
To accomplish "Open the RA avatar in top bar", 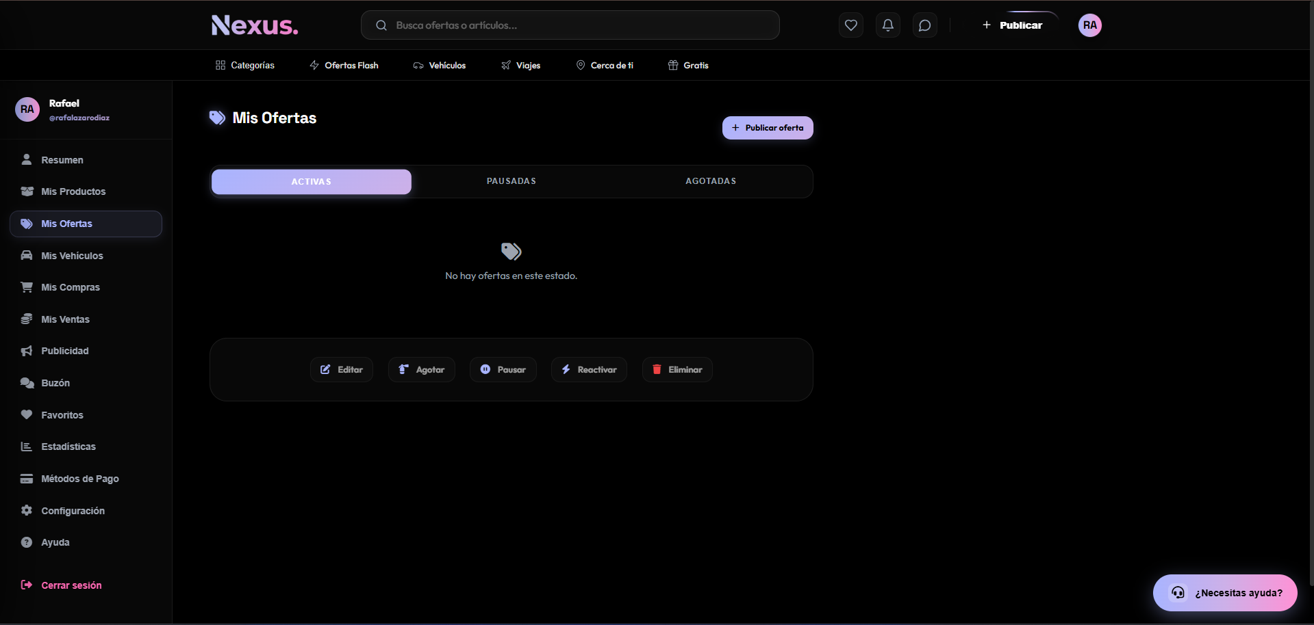I will tap(1089, 25).
